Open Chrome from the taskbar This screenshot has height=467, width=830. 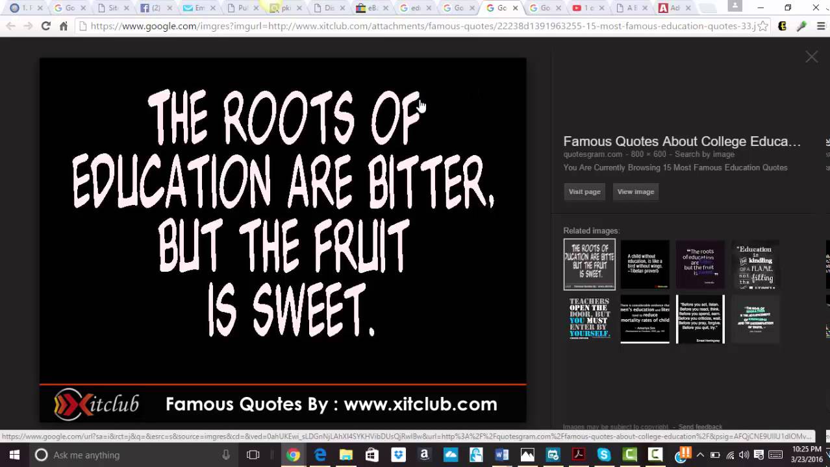(x=294, y=455)
